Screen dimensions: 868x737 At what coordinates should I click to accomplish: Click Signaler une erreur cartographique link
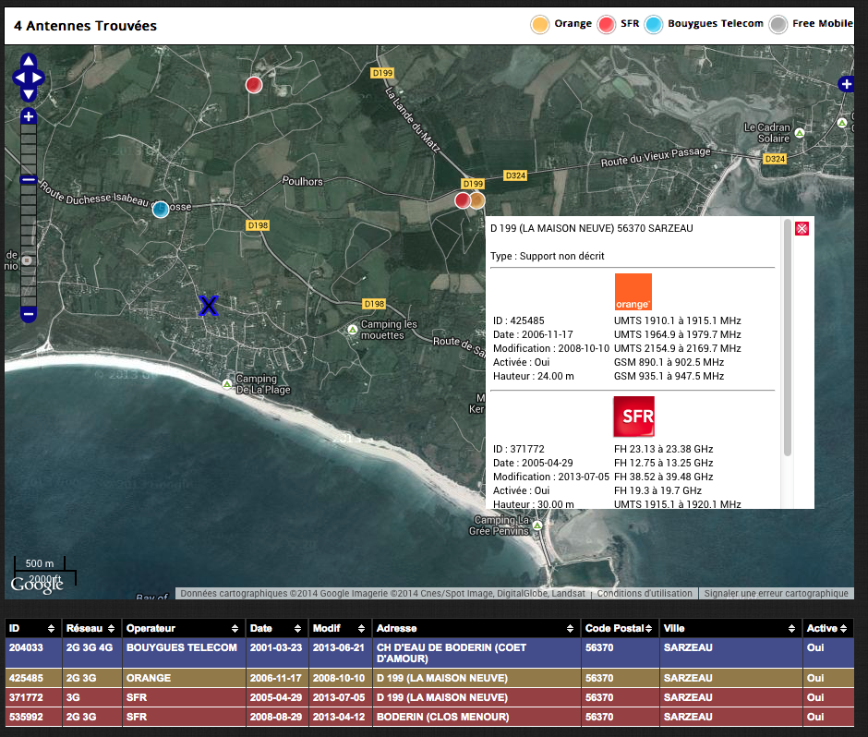pos(775,594)
